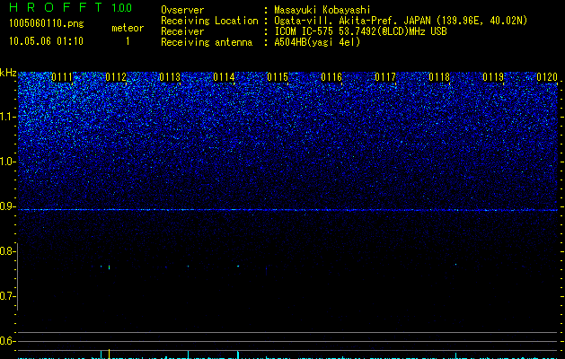This screenshot has height=359, width=565.
Task: Select the Ogata-vill. Akita-Pref. JAPAN location text
Action: tap(401, 21)
